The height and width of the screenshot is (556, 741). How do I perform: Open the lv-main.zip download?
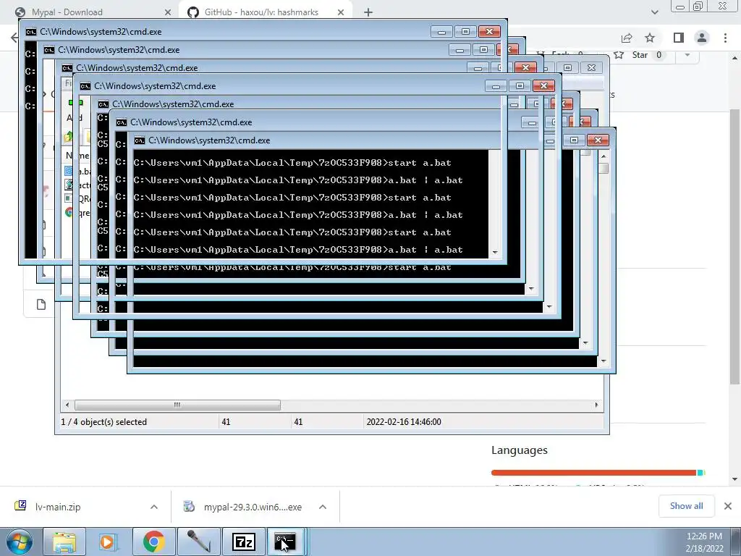point(58,507)
